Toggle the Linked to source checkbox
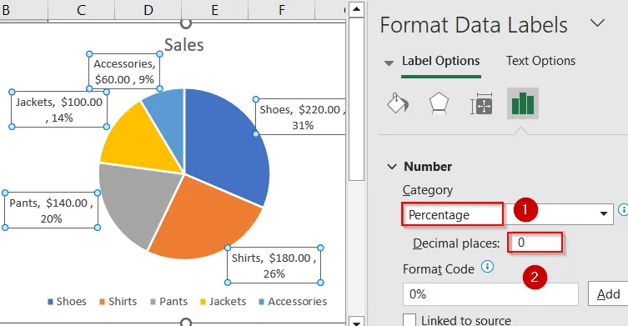The height and width of the screenshot is (326, 628). pos(409,320)
